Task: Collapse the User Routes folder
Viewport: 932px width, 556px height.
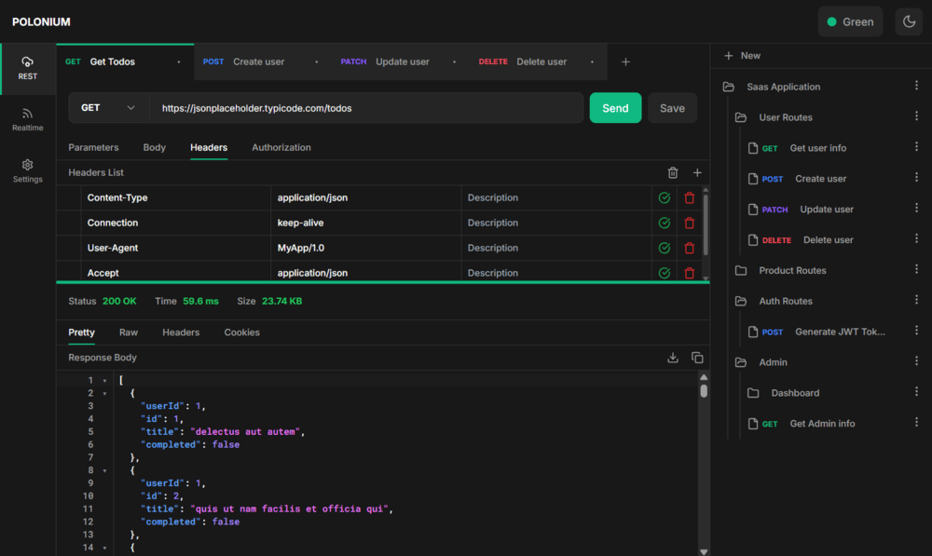Action: point(741,117)
